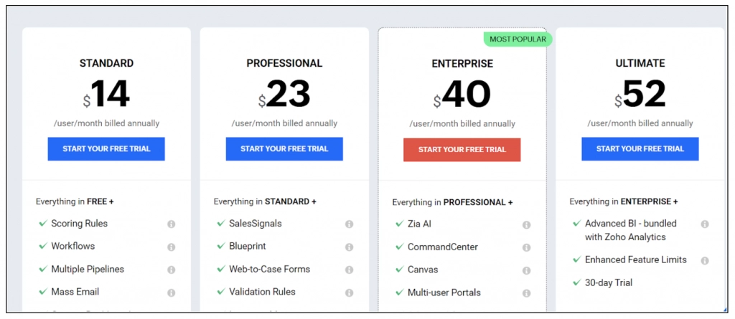Viewport: 735px width, 319px height.
Task: Open info tooltip for Zia AI
Action: (x=526, y=225)
